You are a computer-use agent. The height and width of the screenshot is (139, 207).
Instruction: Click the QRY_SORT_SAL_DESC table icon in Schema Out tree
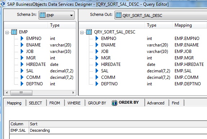click(x=89, y=32)
